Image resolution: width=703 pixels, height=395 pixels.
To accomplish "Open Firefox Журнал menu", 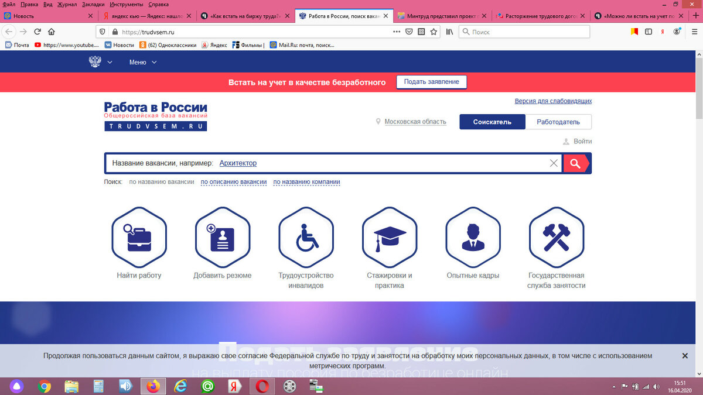I will click(x=67, y=4).
